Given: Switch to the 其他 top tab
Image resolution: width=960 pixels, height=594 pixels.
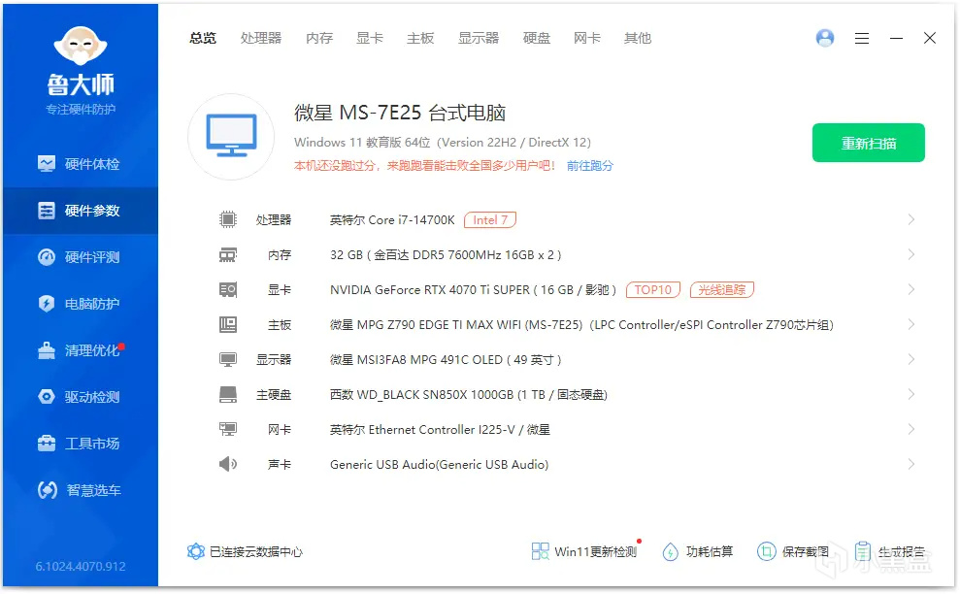Looking at the screenshot, I should pyautogui.click(x=638, y=38).
